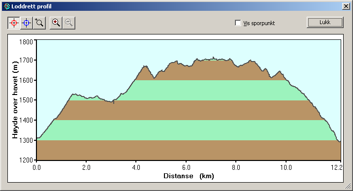Viewport: 353px width, 191px height.
Task: Click the 6.0 distance axis label
Action: (186, 167)
